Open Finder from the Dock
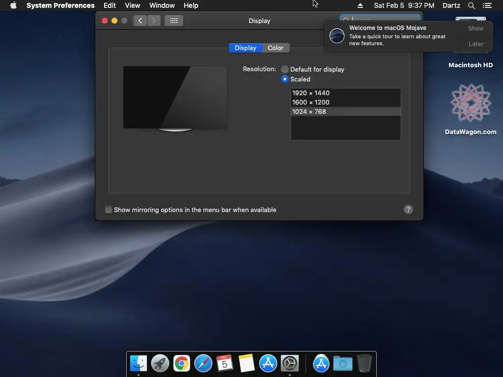Viewport: 503px width, 377px height. [138, 364]
